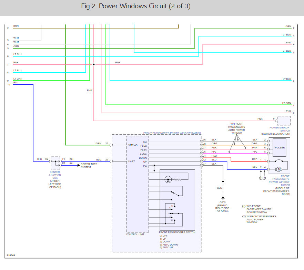Click the F5 junction box pin label
Image resolution: width=304 pixels, height=270 pixels.
[x=64, y=159]
